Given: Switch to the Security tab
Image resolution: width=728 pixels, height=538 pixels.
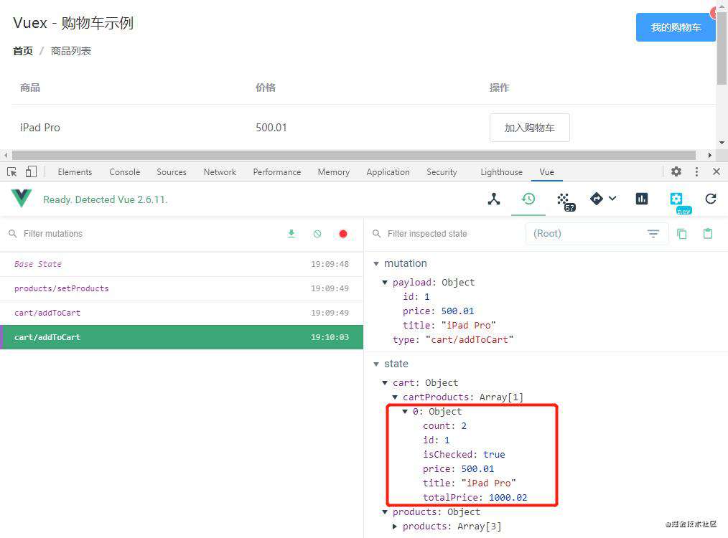Looking at the screenshot, I should [x=442, y=172].
